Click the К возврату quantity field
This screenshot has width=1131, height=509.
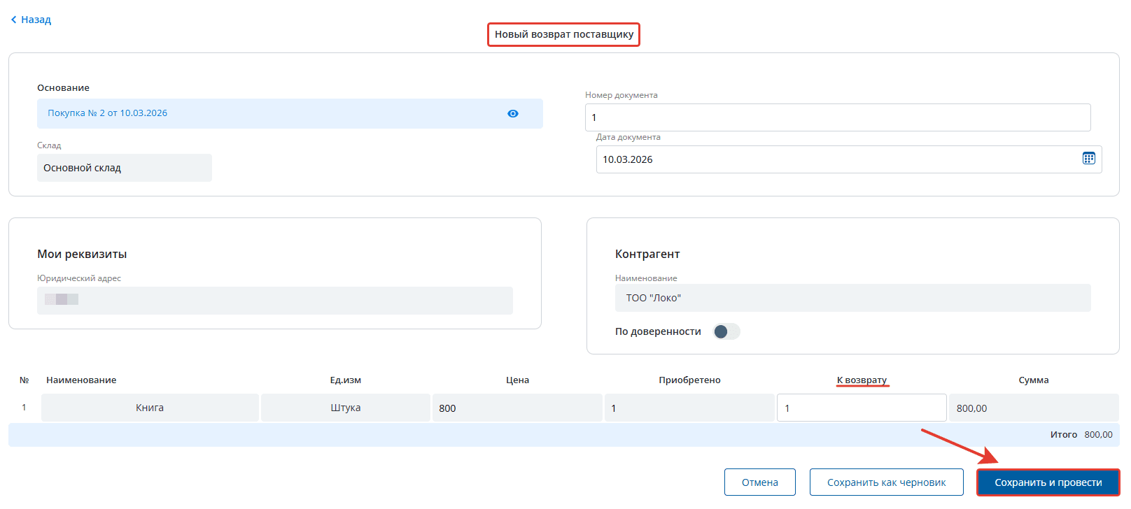(861, 408)
